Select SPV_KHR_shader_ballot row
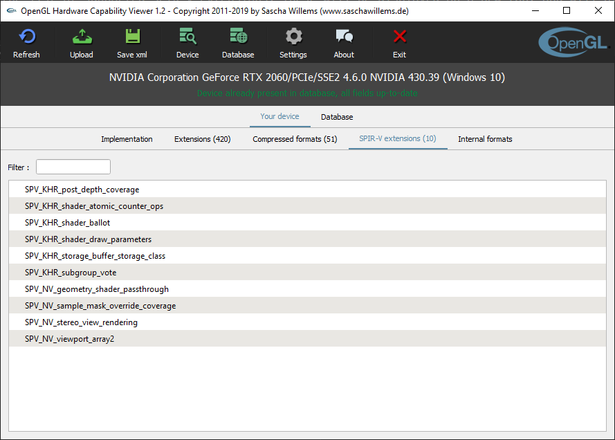The image size is (615, 440). 307,222
